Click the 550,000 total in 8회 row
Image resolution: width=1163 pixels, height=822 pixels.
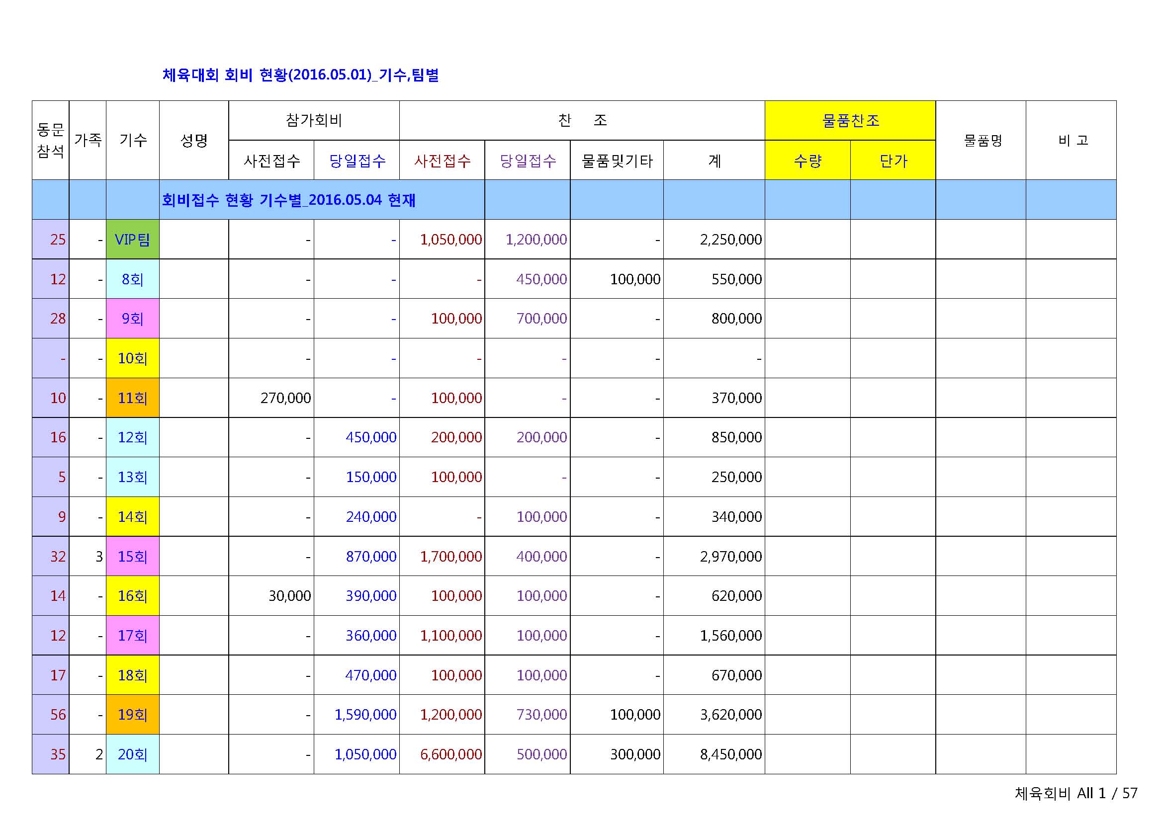736,279
